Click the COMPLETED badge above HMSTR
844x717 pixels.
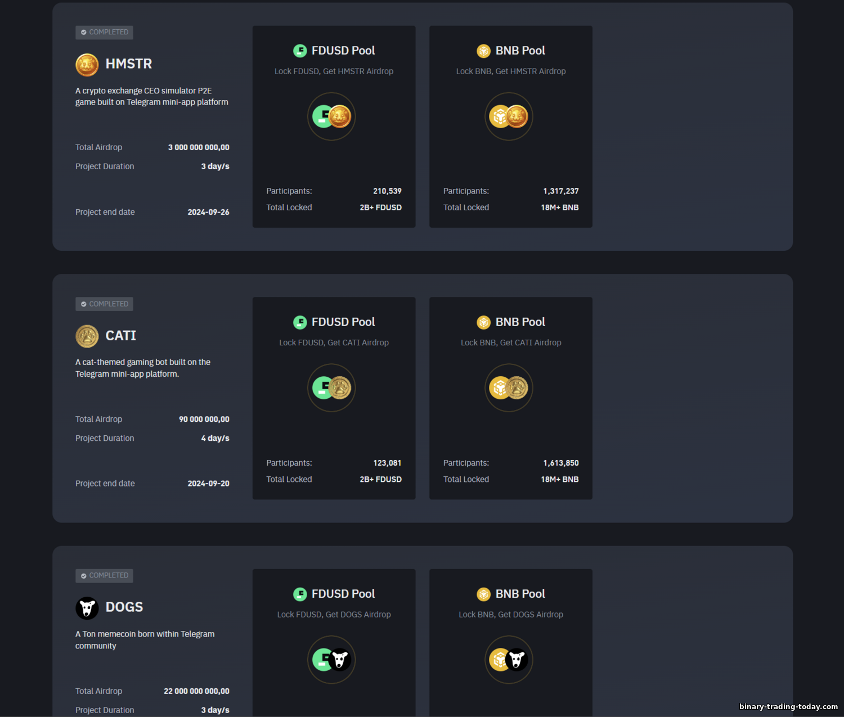click(x=104, y=32)
